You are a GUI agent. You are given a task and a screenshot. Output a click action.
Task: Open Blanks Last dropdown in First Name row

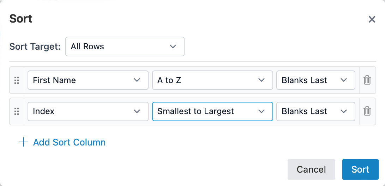[315, 80]
